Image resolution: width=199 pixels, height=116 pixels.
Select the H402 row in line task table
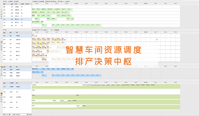click(x=17, y=13)
